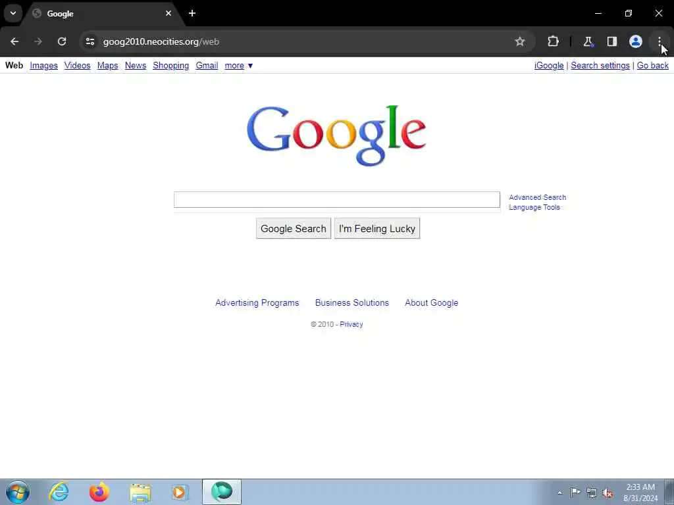Open Search settings
This screenshot has width=674, height=505.
tap(600, 65)
